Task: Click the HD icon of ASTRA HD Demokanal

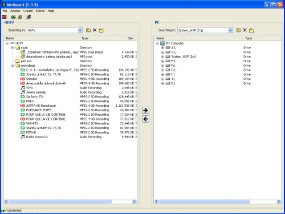Action: (23, 106)
